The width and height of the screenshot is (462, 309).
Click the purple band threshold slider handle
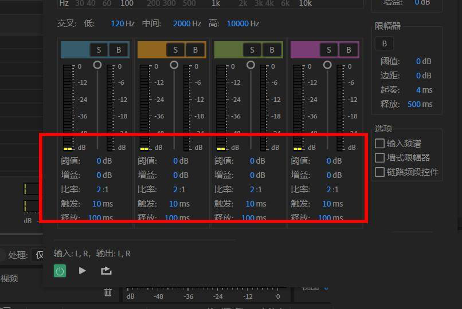coord(327,65)
